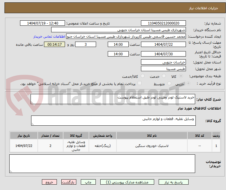Select the کالا/خدمت radio button
226x190 pixels.
[x=142, y=76]
